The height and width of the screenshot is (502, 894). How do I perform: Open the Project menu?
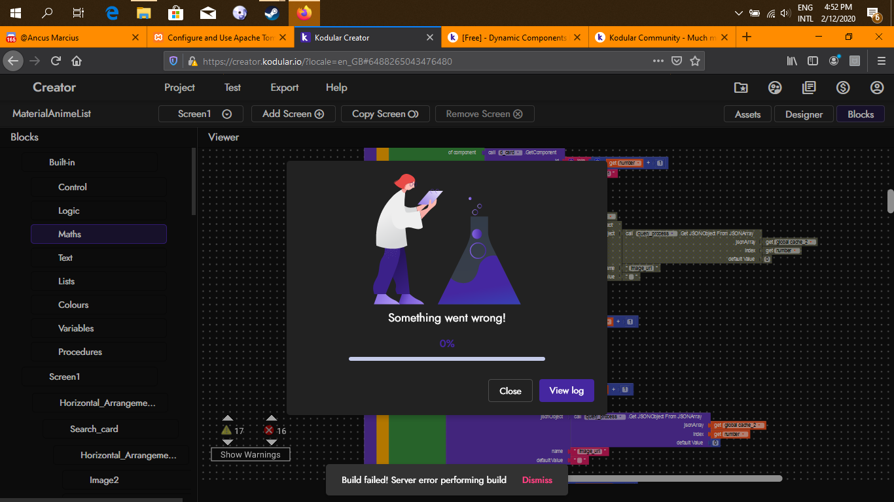coord(179,88)
